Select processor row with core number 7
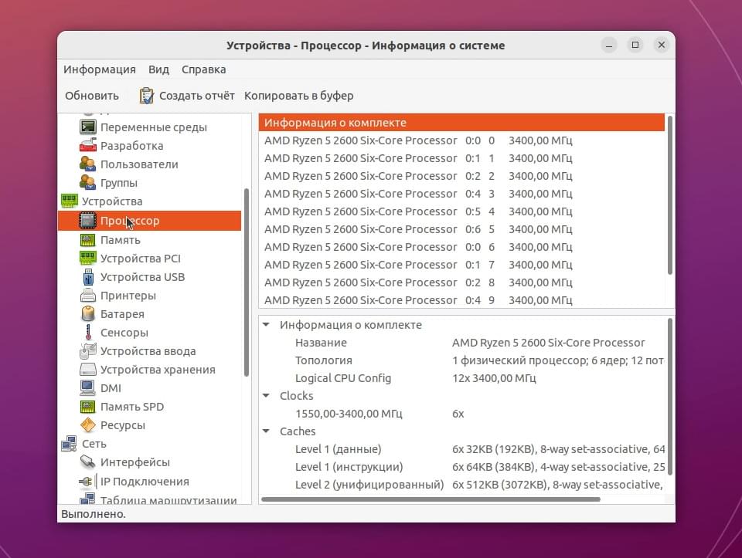 (x=461, y=265)
